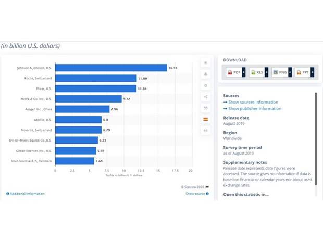
Task: Click the Novo Nordisk A/S, Denmark label
Action: [31, 161]
